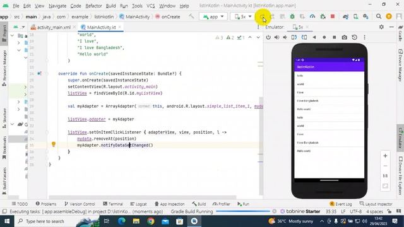Select the MainActivity.kt editor tab
The height and width of the screenshot is (227, 404).
(101, 27)
